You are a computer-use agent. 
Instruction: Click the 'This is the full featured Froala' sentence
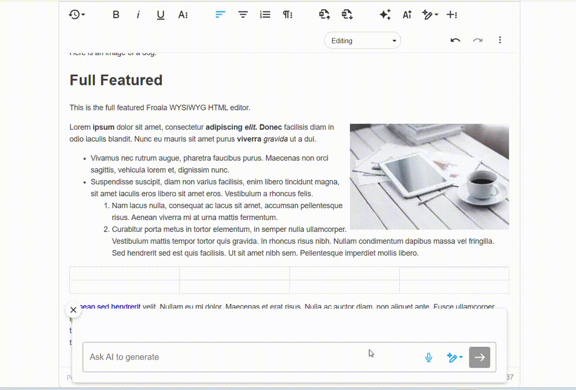pos(160,107)
